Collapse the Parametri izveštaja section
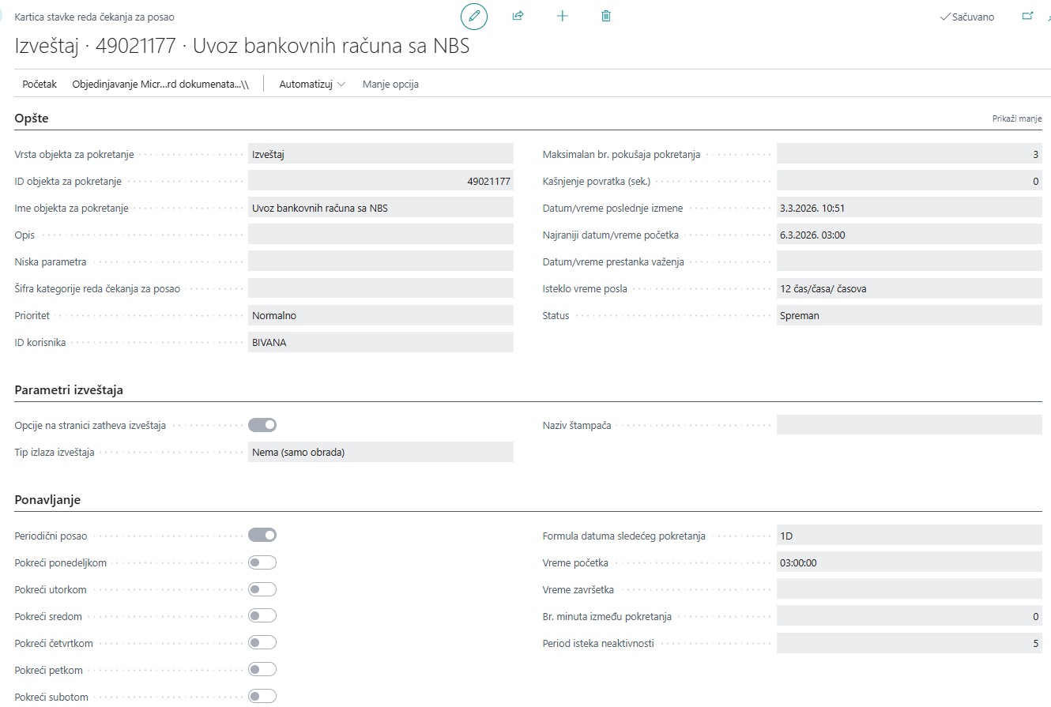 click(69, 390)
